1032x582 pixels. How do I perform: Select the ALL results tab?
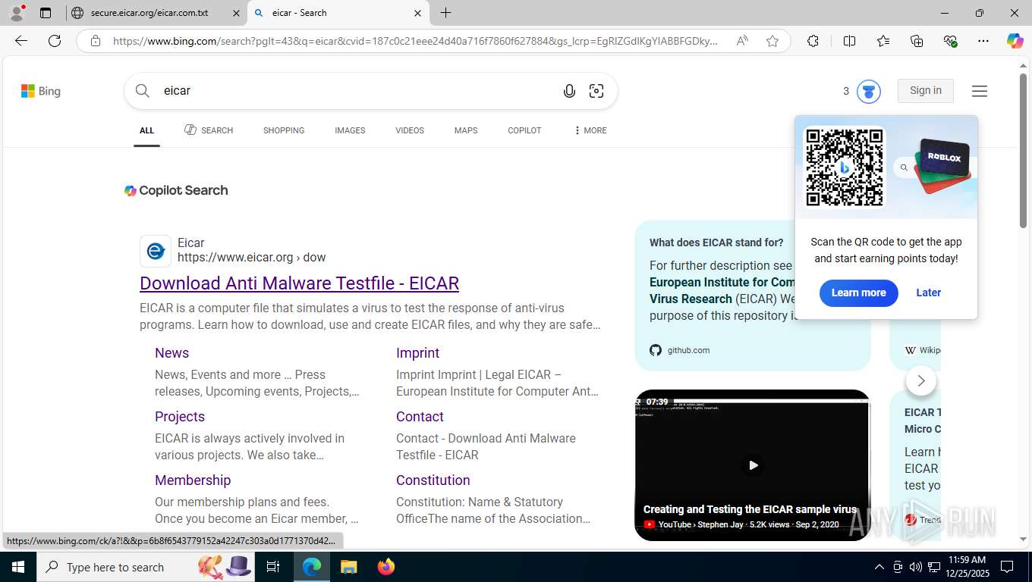[146, 130]
